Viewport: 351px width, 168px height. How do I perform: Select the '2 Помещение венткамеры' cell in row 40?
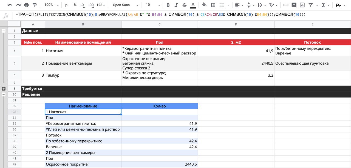click(83, 152)
